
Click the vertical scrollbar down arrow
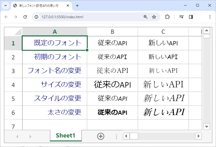point(207,126)
